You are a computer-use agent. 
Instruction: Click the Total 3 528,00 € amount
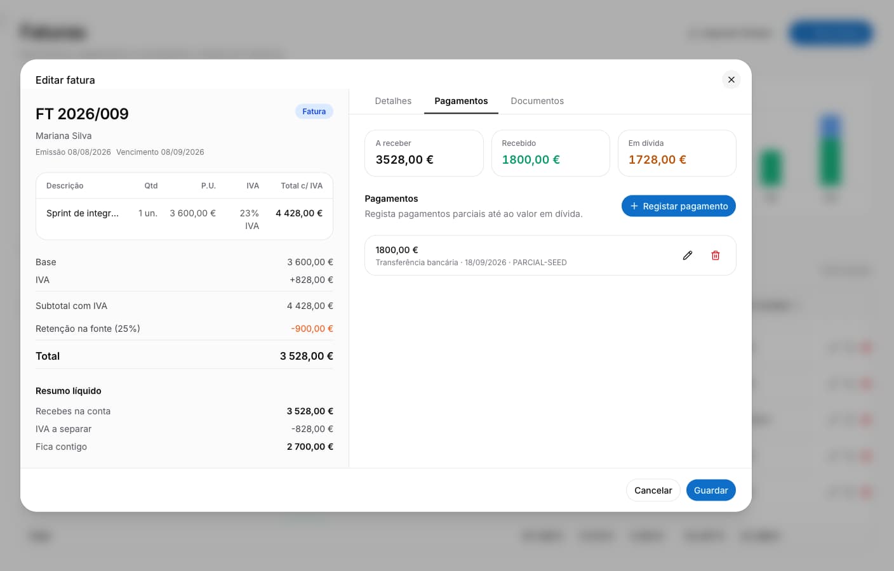pyautogui.click(x=307, y=357)
